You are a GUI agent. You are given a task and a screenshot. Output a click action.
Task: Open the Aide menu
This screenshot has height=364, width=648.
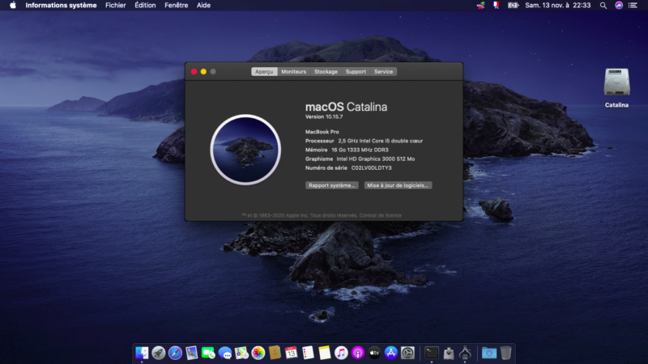[x=203, y=6]
